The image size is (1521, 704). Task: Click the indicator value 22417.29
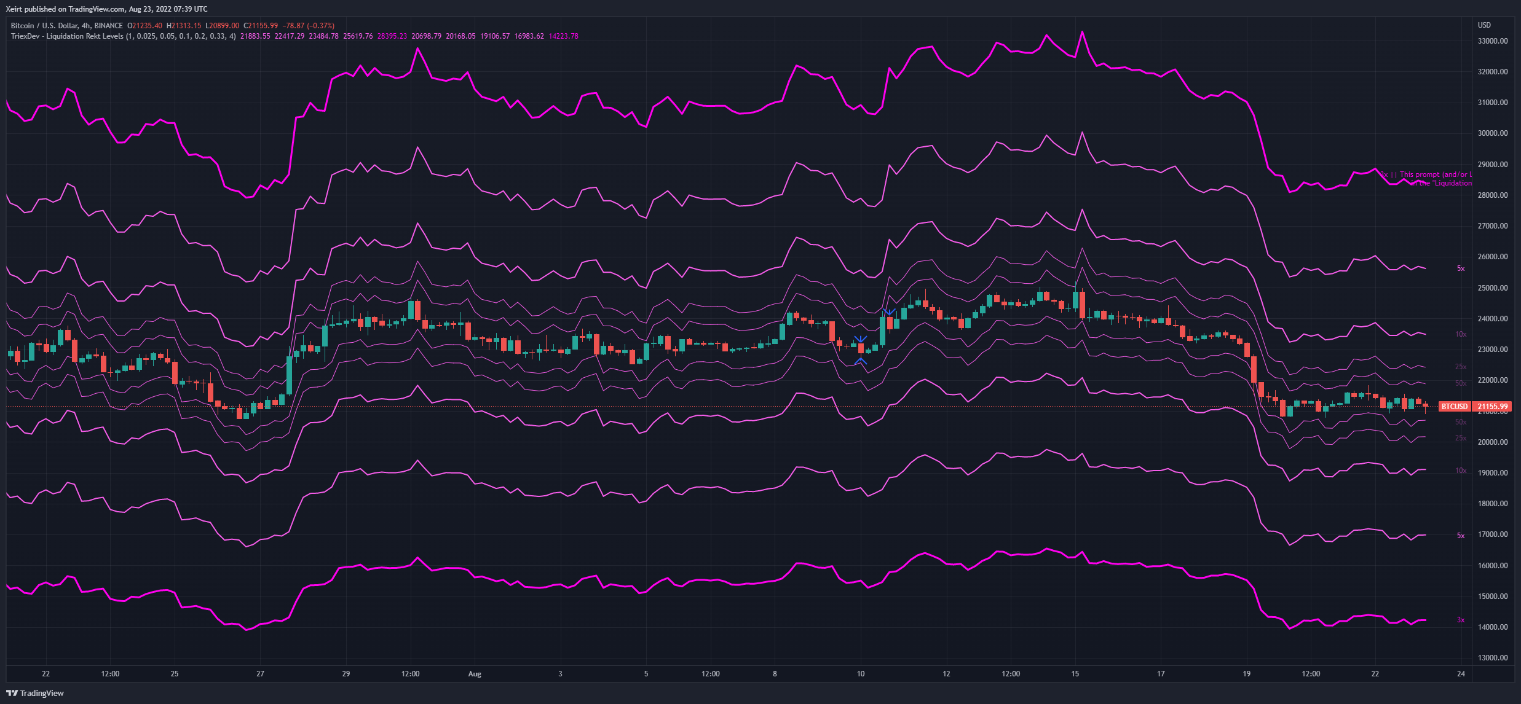(290, 36)
